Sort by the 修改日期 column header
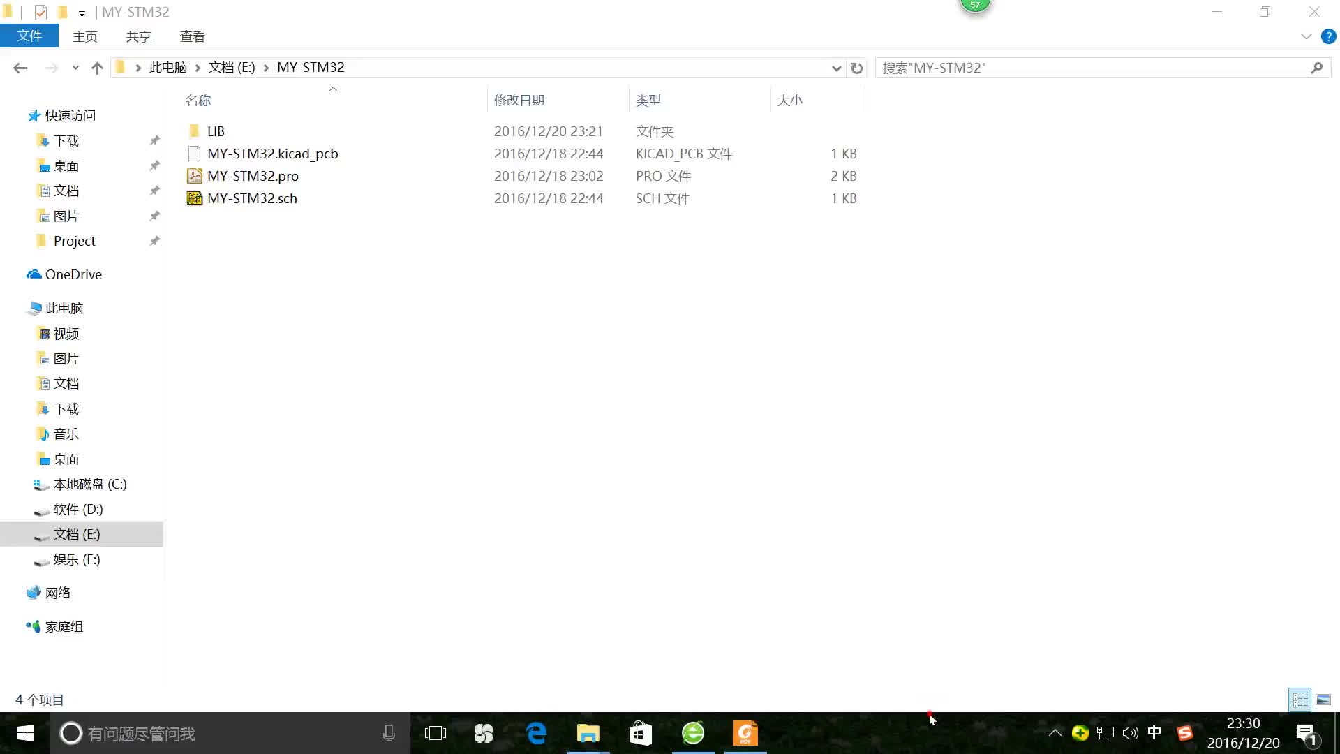The height and width of the screenshot is (754, 1340). coord(558,100)
